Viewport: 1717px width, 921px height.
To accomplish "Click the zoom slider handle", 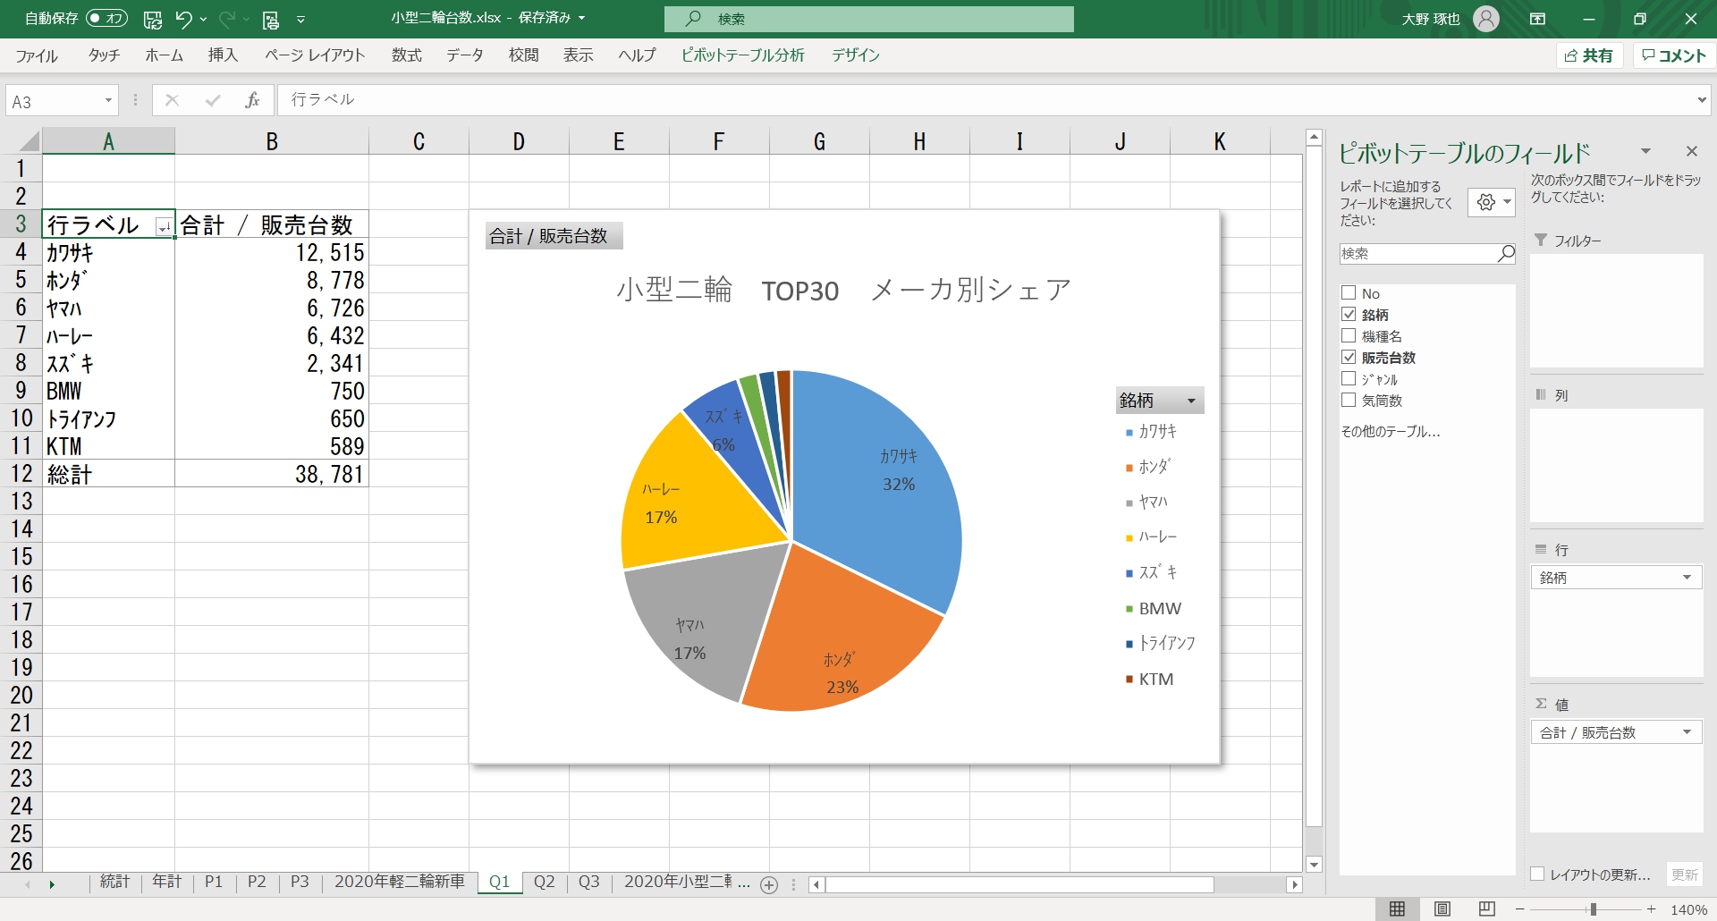I will click(1593, 909).
